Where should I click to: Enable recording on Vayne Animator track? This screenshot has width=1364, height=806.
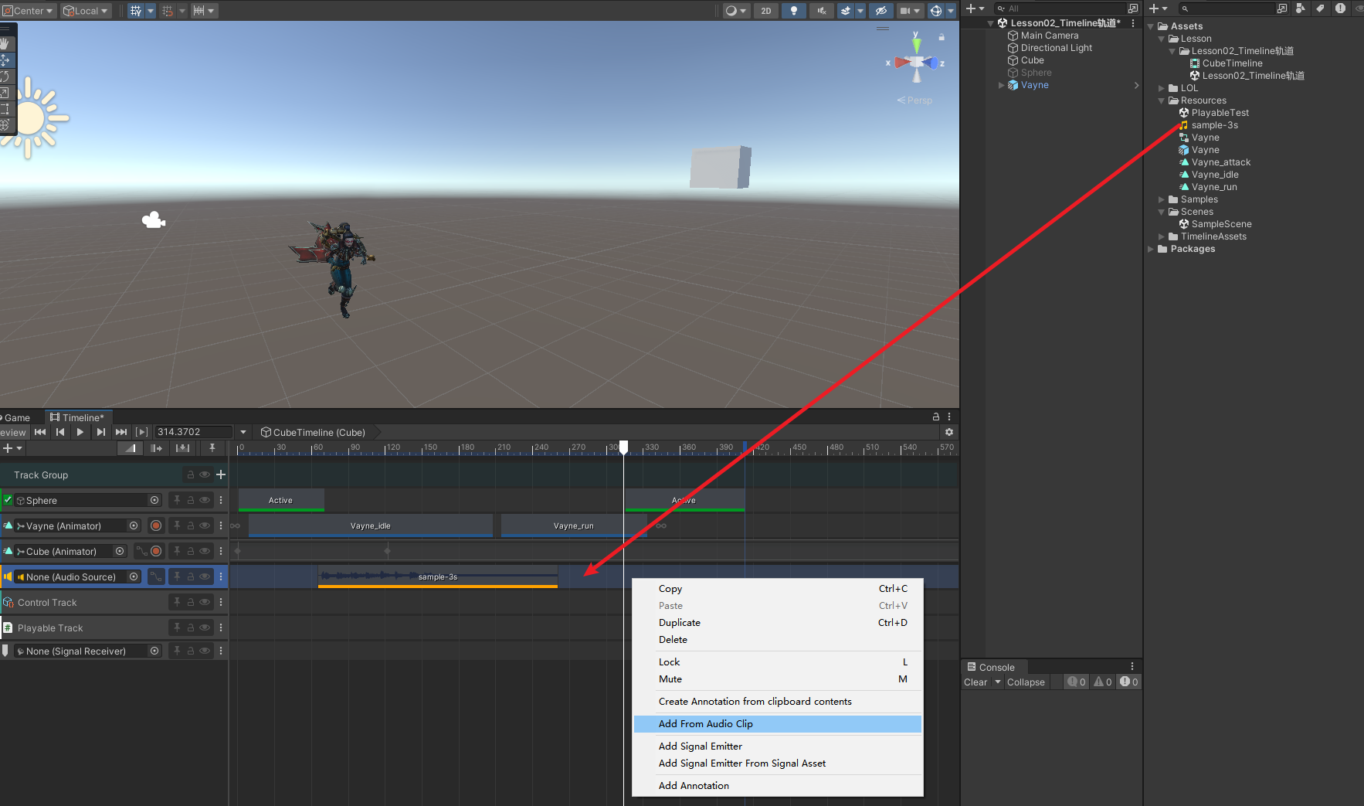pos(156,525)
